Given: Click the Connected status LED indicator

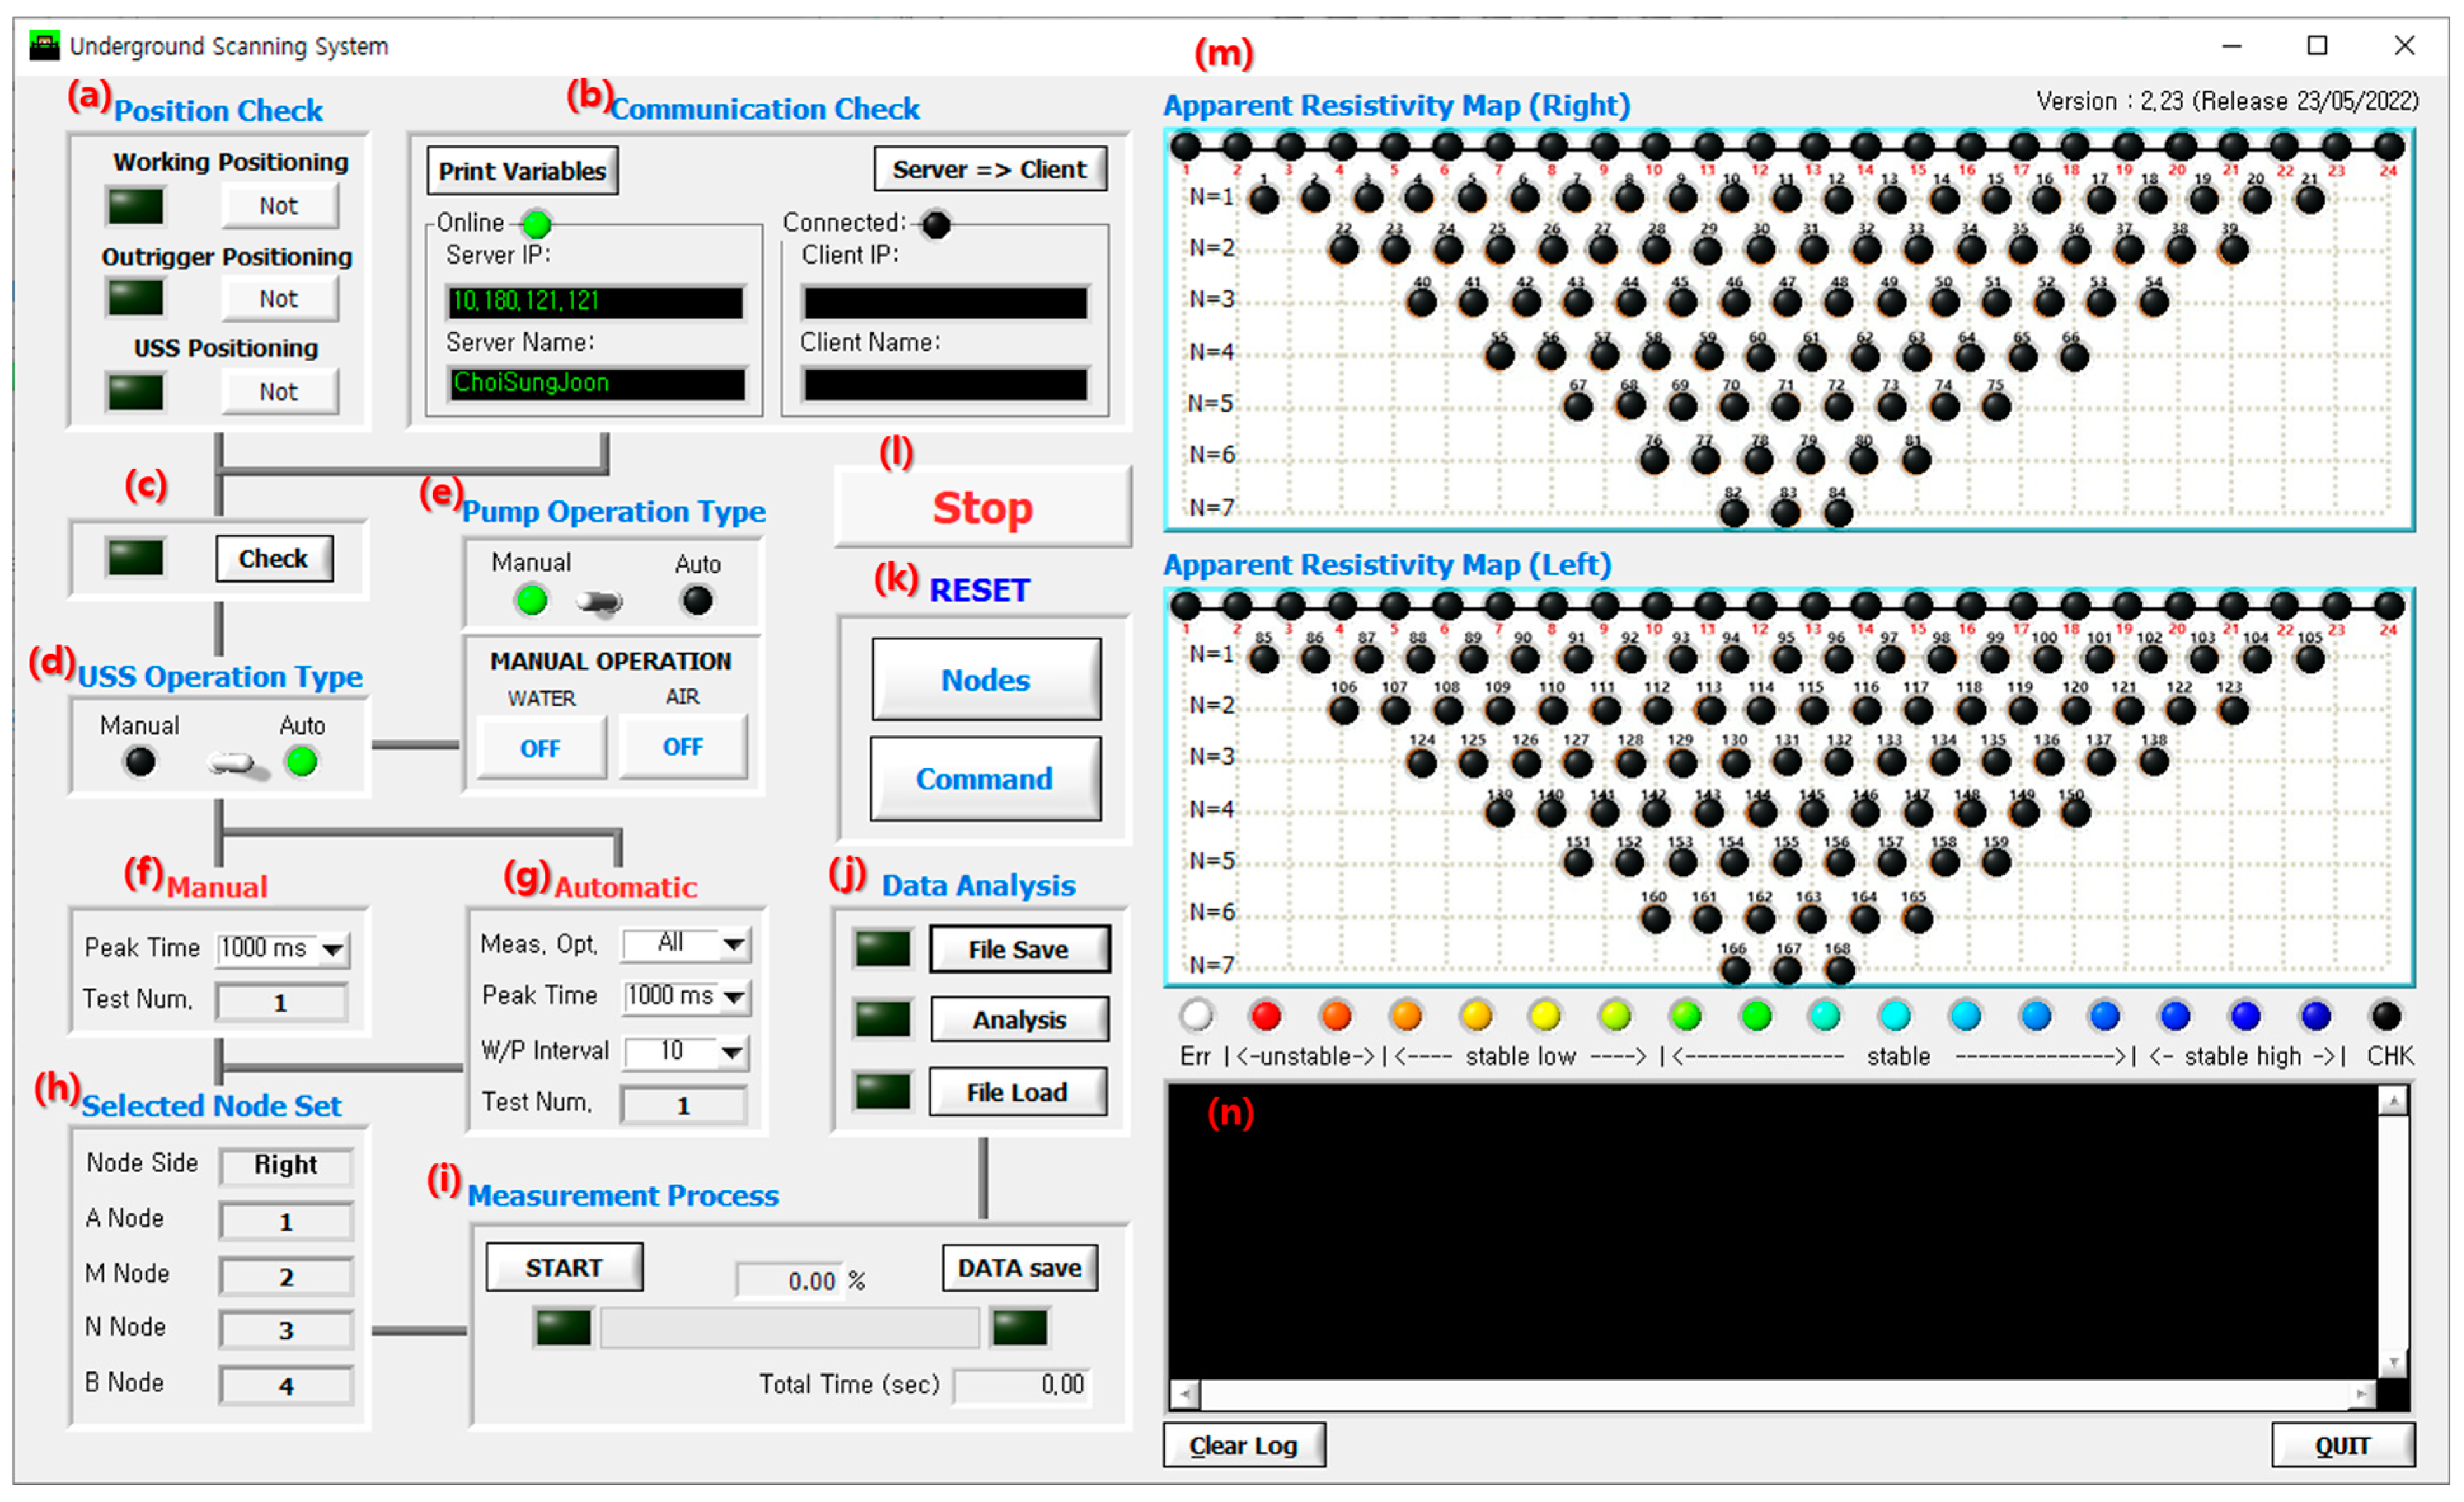Looking at the screenshot, I should (x=936, y=224).
